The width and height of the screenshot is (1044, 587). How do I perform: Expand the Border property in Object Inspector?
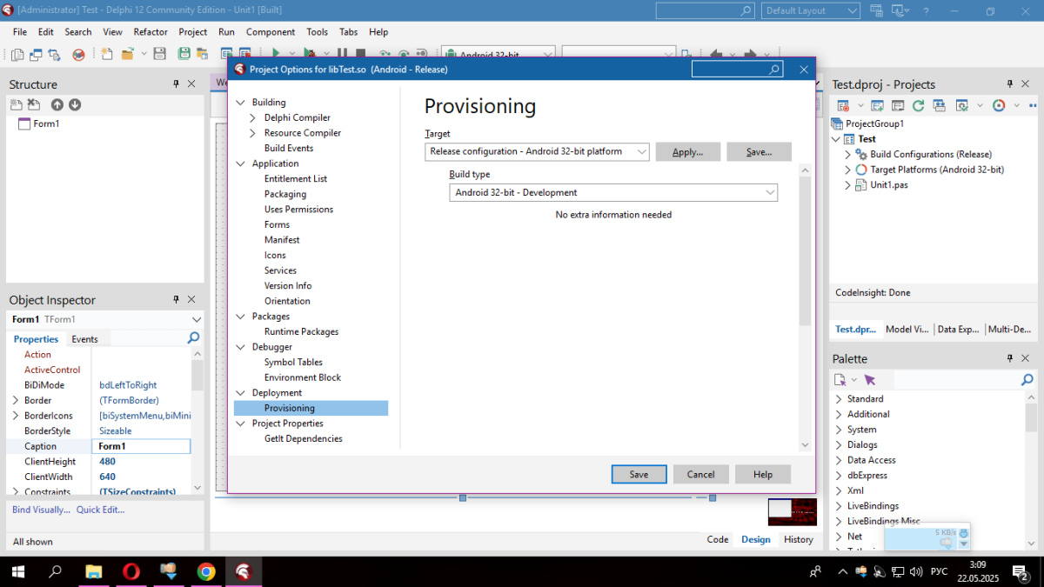[x=15, y=400]
